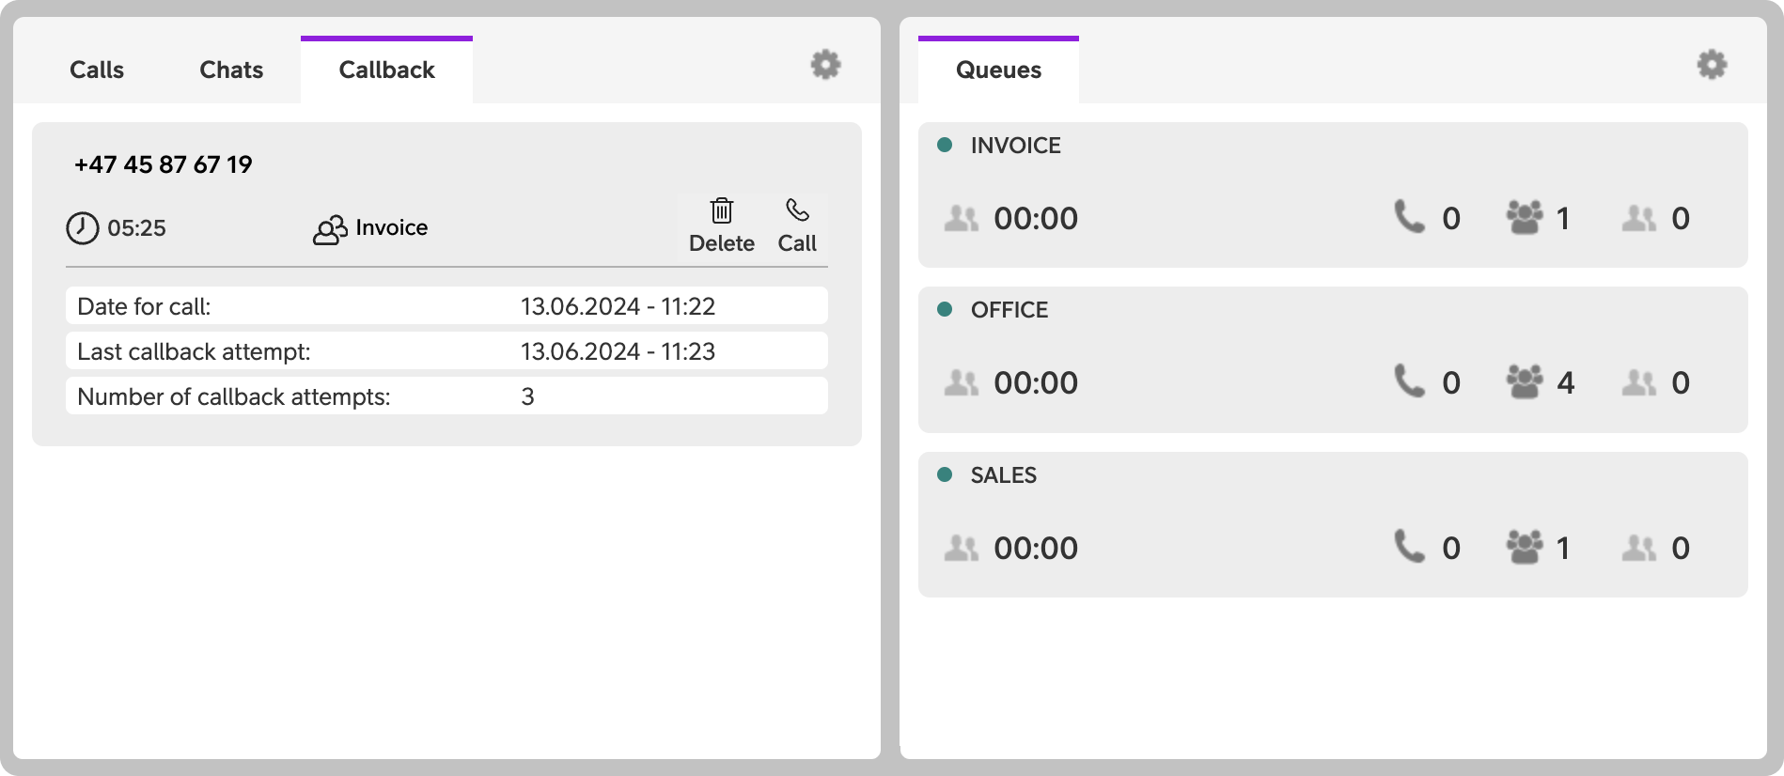Click the green status dot for INVOICE
The height and width of the screenshot is (776, 1784).
point(945,145)
